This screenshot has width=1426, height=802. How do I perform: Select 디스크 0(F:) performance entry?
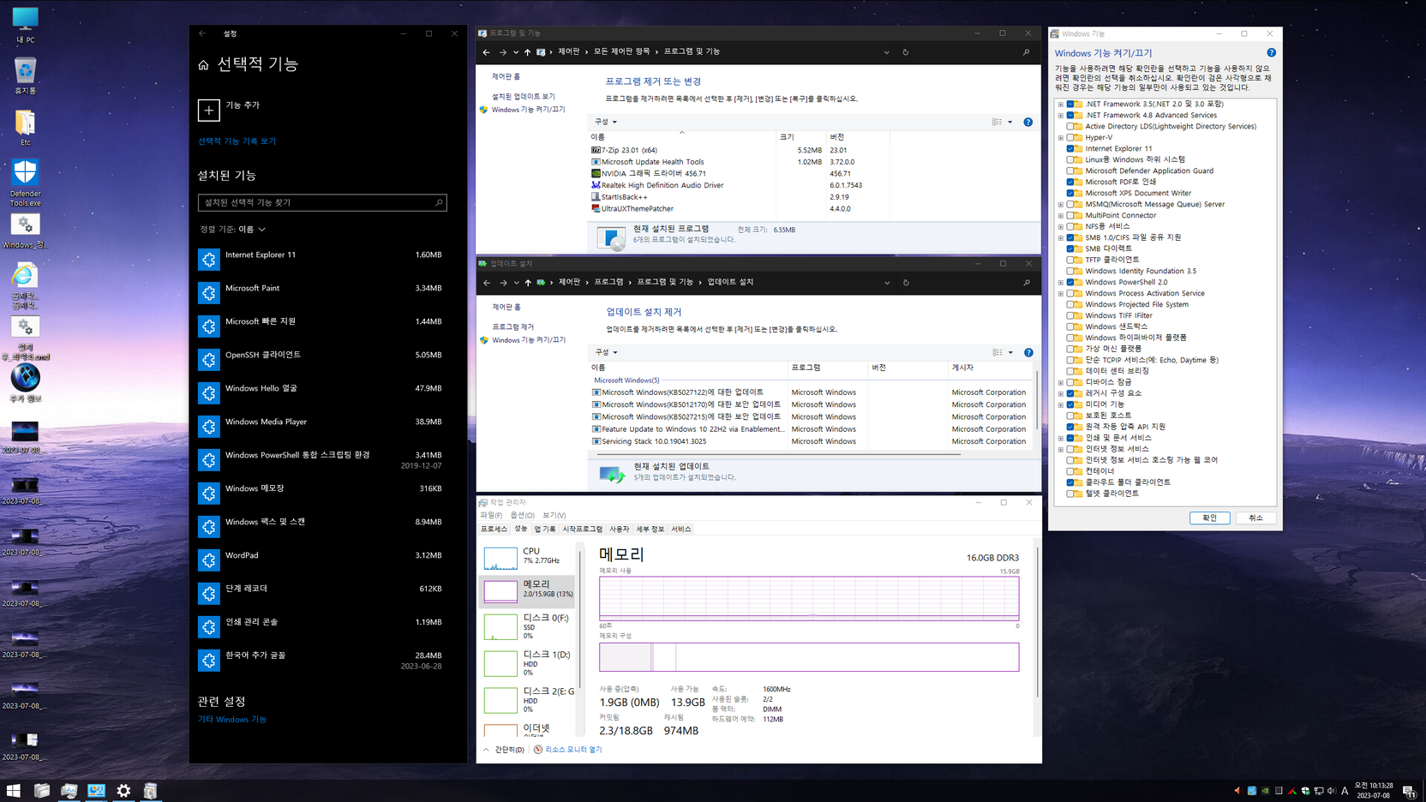(x=528, y=626)
